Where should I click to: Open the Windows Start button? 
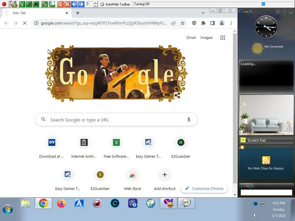tap(8, 209)
